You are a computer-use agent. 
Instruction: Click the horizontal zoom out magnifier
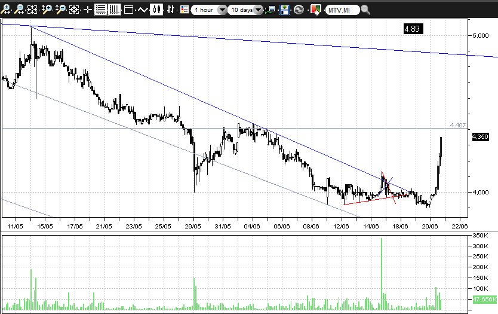[x=19, y=10]
